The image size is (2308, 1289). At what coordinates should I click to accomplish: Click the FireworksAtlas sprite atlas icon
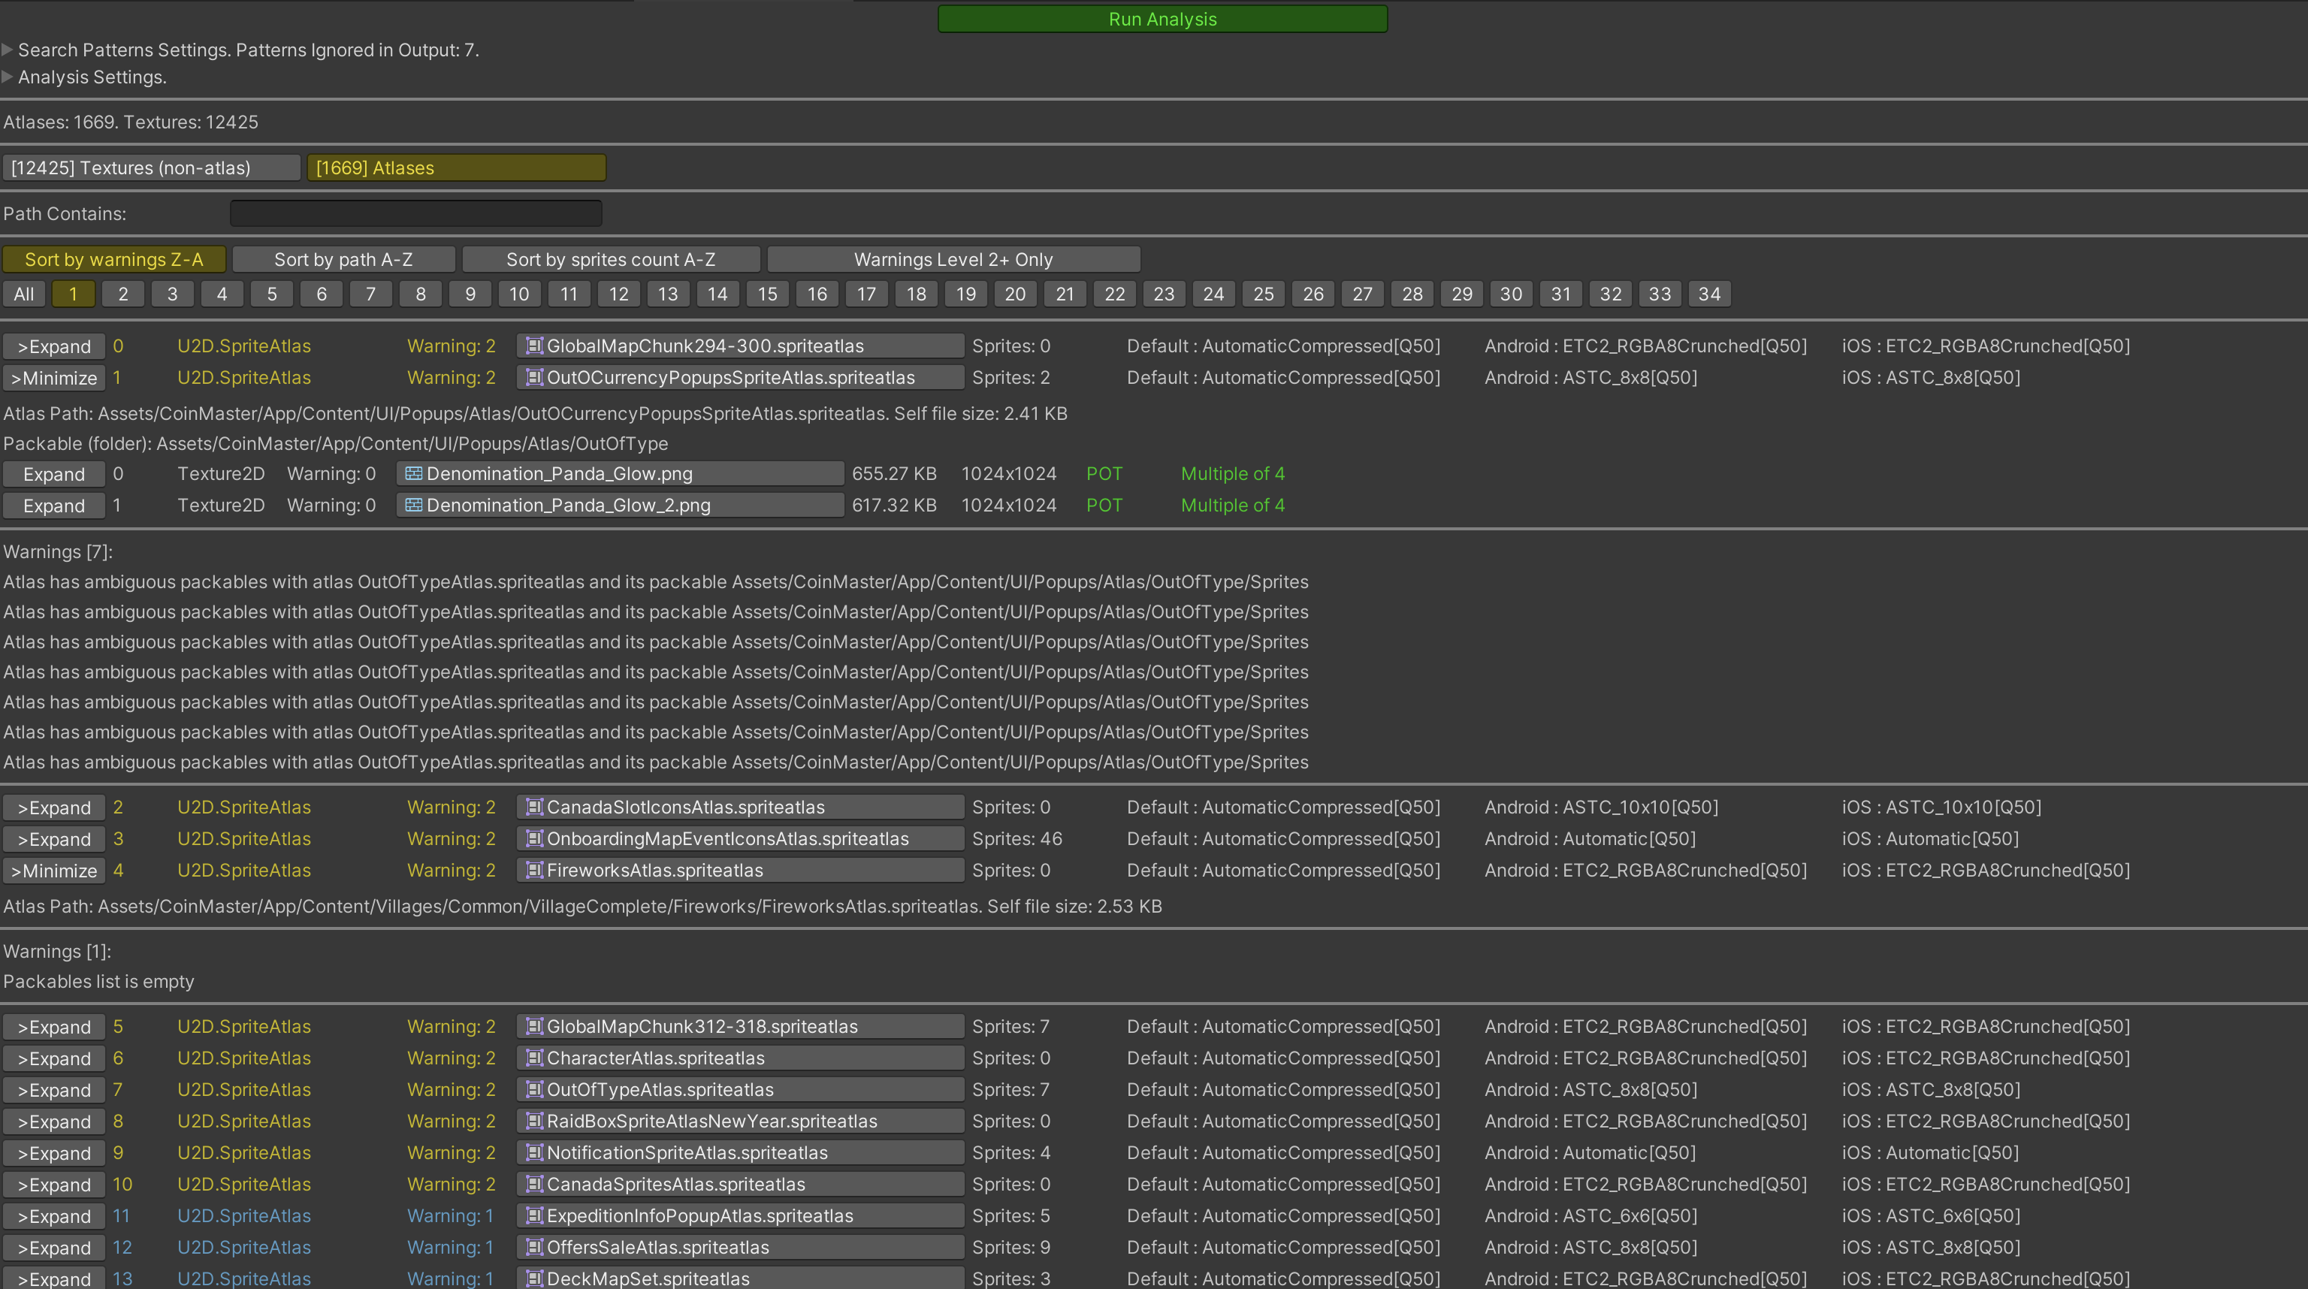point(534,871)
